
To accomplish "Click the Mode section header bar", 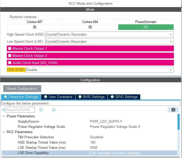I will [x=91, y=9].
